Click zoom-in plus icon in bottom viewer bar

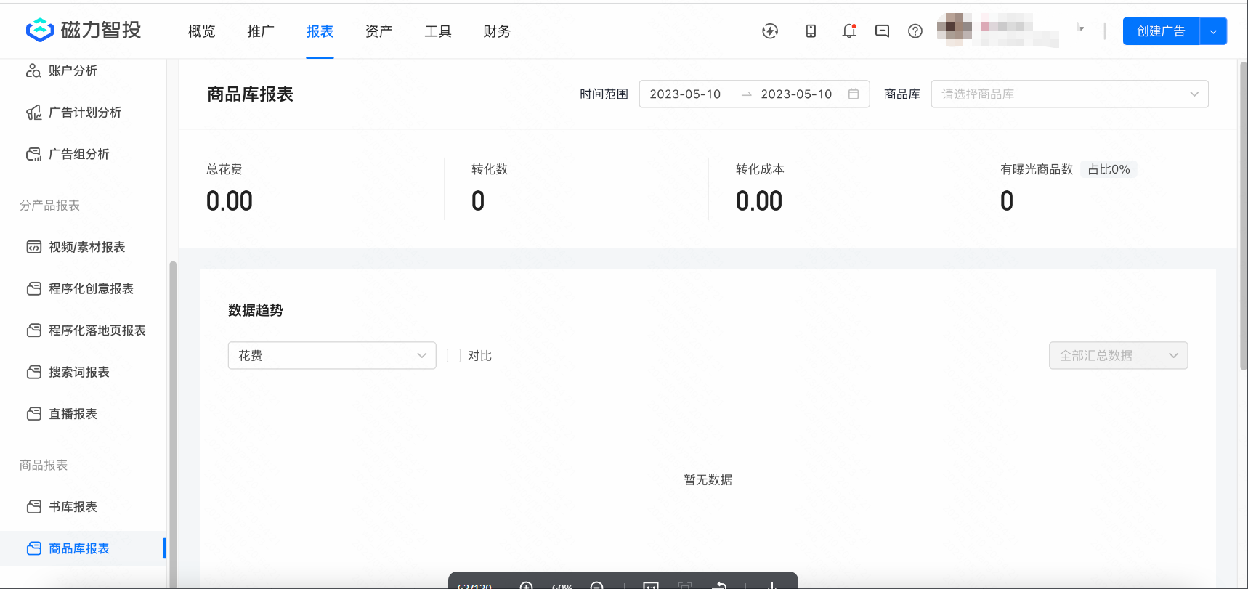click(527, 585)
